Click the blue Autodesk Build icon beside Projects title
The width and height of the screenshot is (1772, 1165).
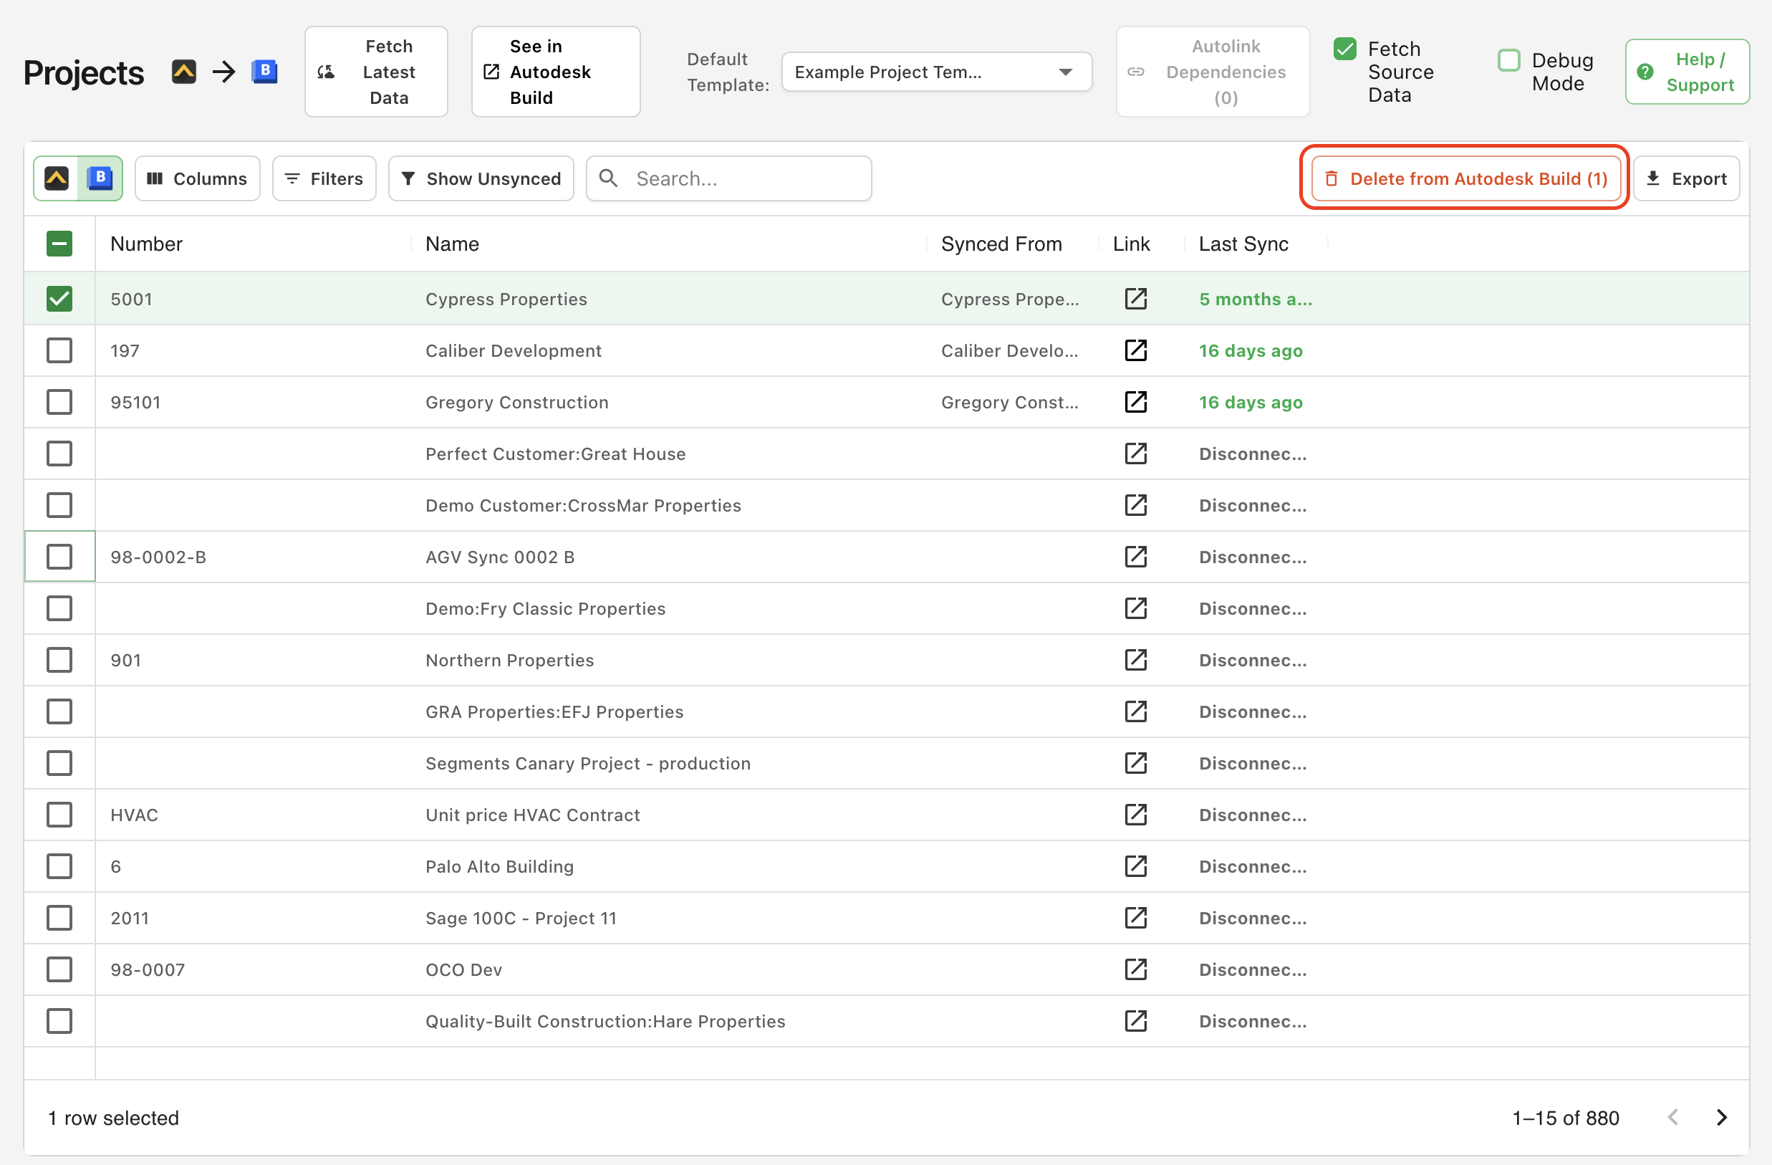[264, 72]
